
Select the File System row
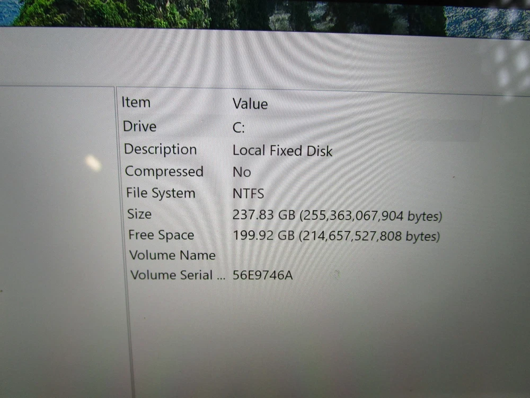(x=161, y=193)
